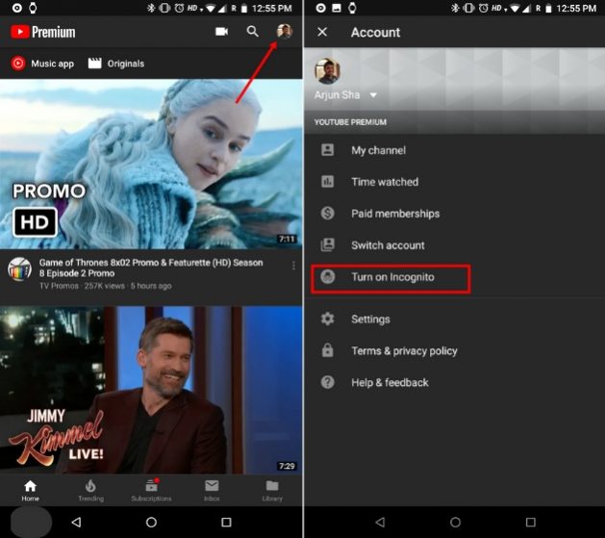Image resolution: width=605 pixels, height=538 pixels.
Task: Tap the Account header title
Action: pyautogui.click(x=375, y=33)
